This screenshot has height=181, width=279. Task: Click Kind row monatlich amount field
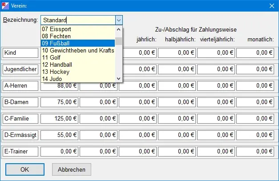tap(255, 53)
